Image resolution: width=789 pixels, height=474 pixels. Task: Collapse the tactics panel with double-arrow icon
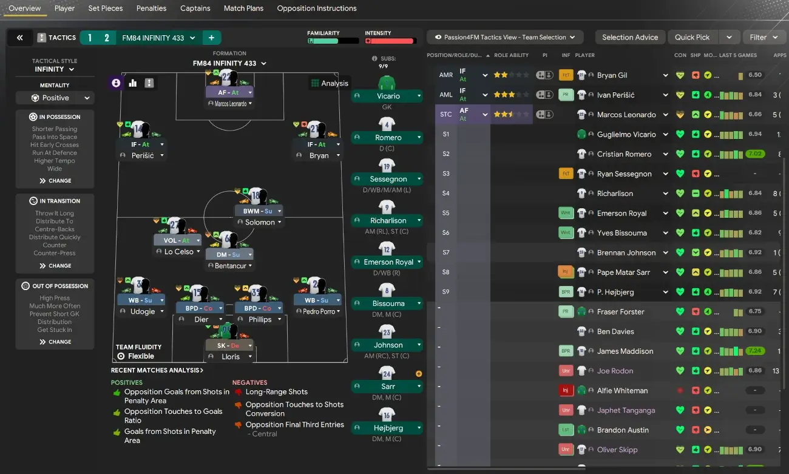(20, 38)
